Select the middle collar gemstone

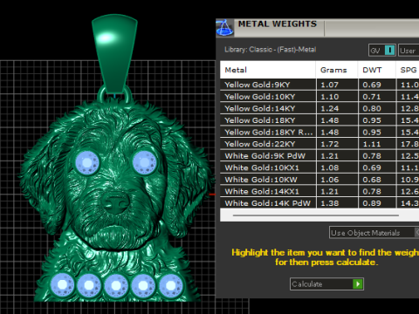point(116,286)
